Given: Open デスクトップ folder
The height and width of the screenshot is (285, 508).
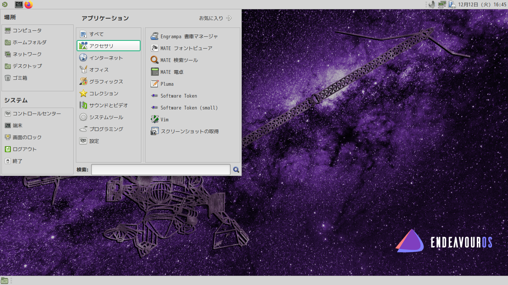Looking at the screenshot, I should (38, 66).
